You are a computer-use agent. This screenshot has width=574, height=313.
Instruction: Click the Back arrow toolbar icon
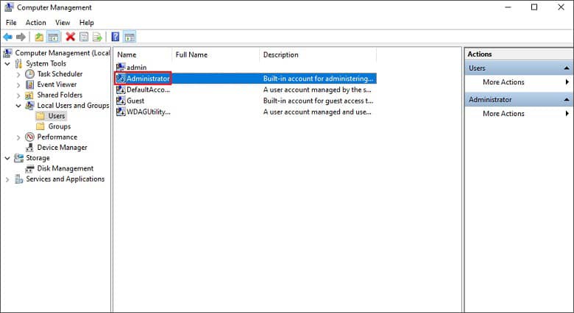(x=7, y=37)
